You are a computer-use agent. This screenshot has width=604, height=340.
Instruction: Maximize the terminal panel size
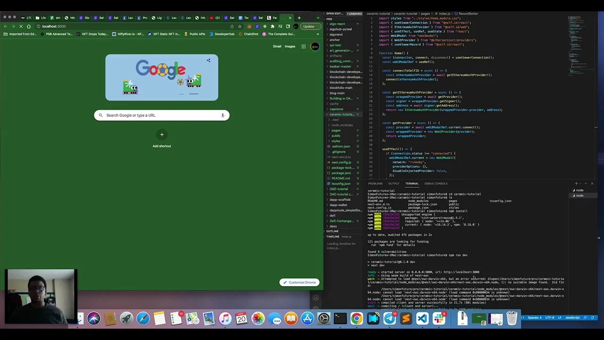tap(586, 183)
